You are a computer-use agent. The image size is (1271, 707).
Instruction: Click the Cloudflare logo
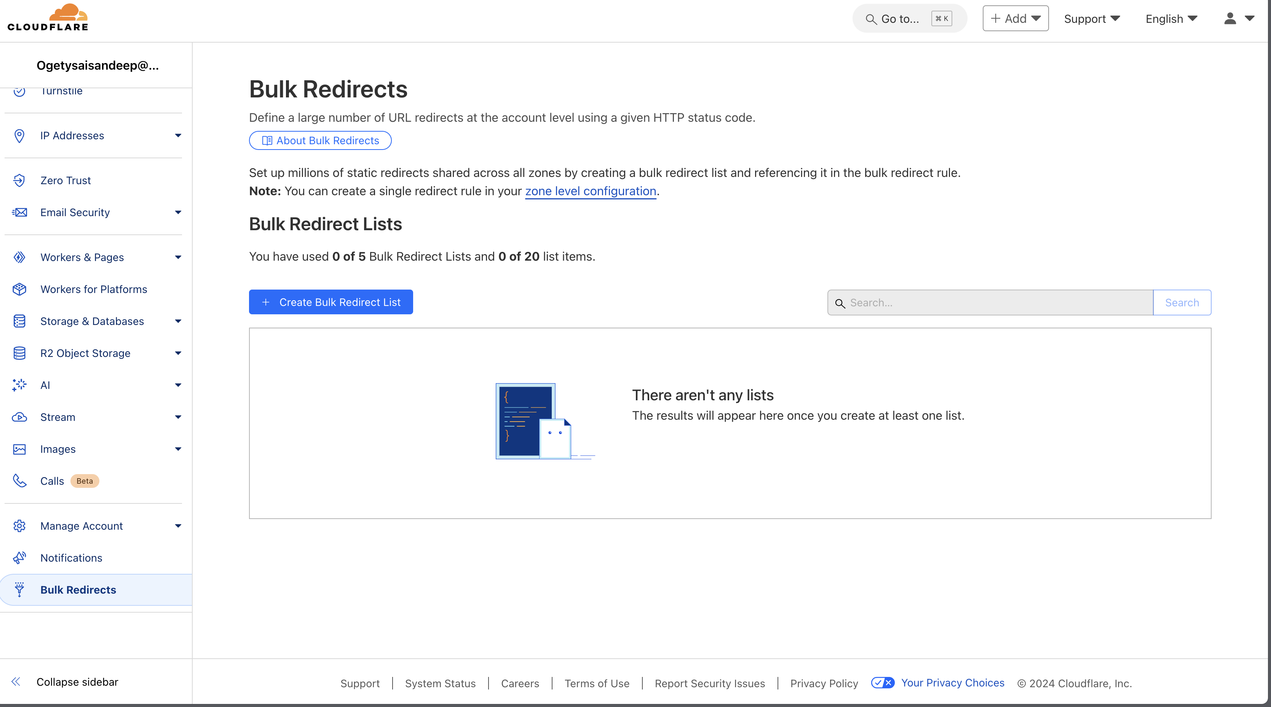(48, 18)
